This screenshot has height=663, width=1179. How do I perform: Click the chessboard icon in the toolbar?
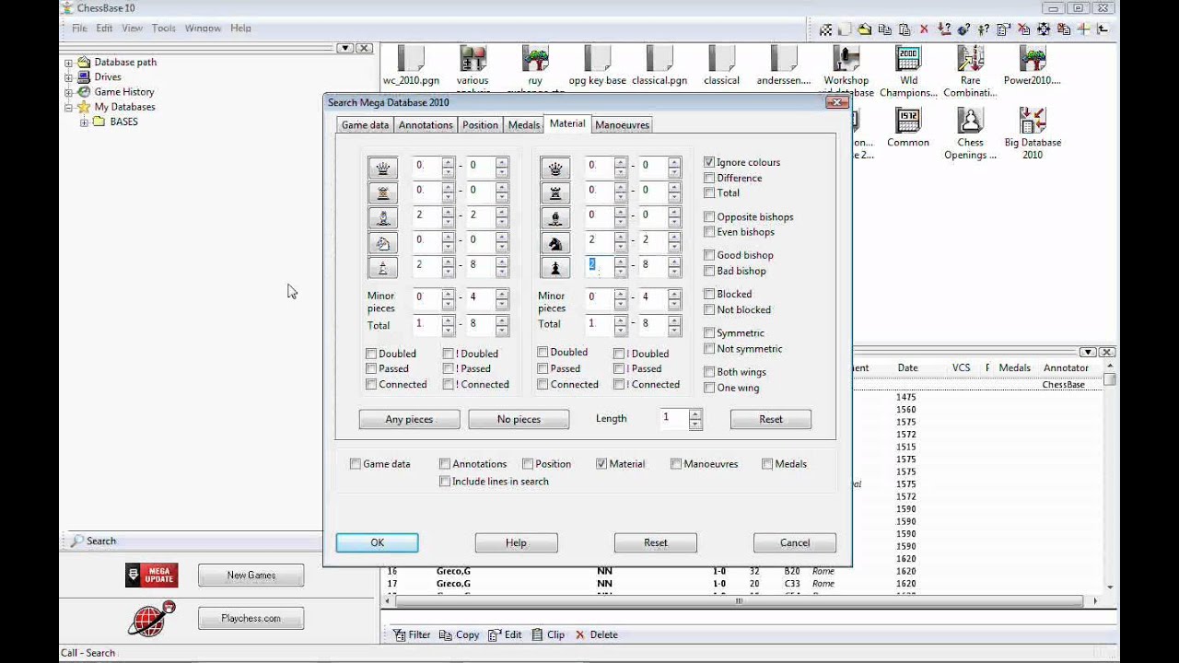(x=826, y=29)
